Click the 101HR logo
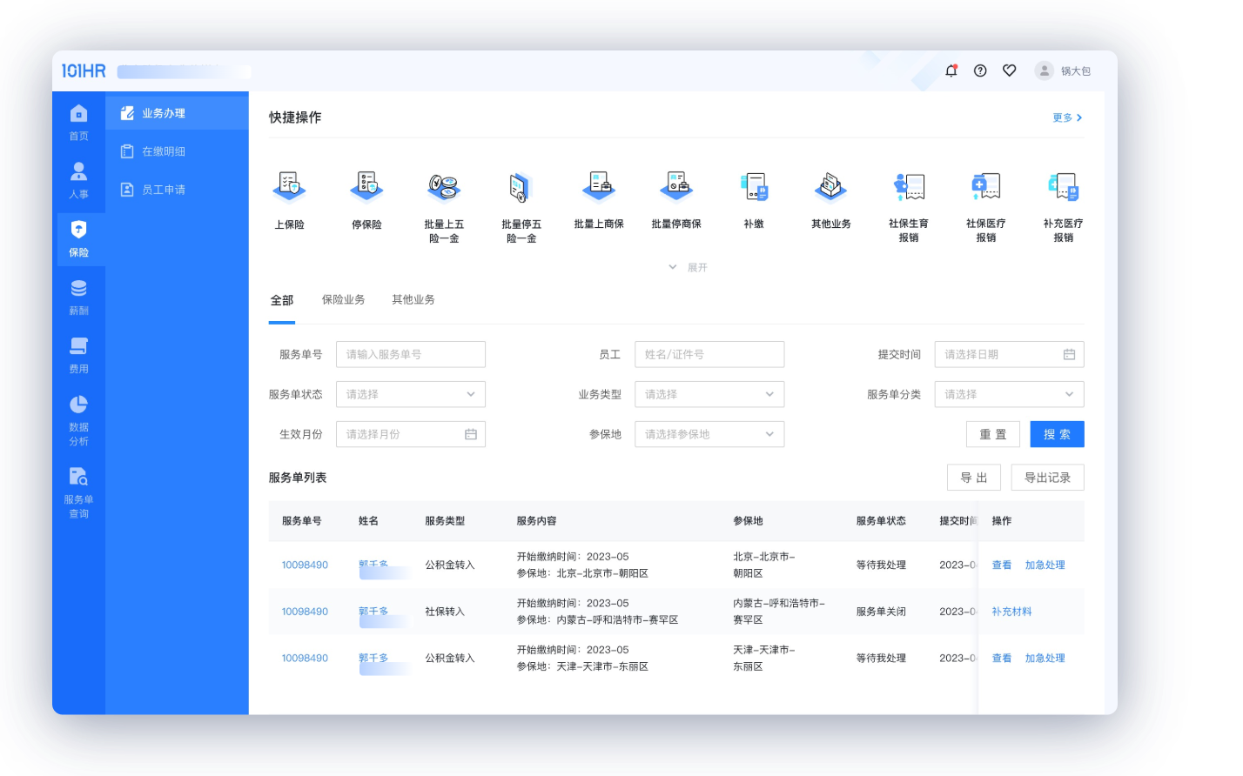Screen dimensions: 1243x776 pyautogui.click(x=84, y=71)
